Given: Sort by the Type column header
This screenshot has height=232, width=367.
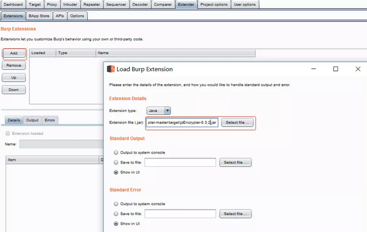Looking at the screenshot, I should click(x=76, y=53).
